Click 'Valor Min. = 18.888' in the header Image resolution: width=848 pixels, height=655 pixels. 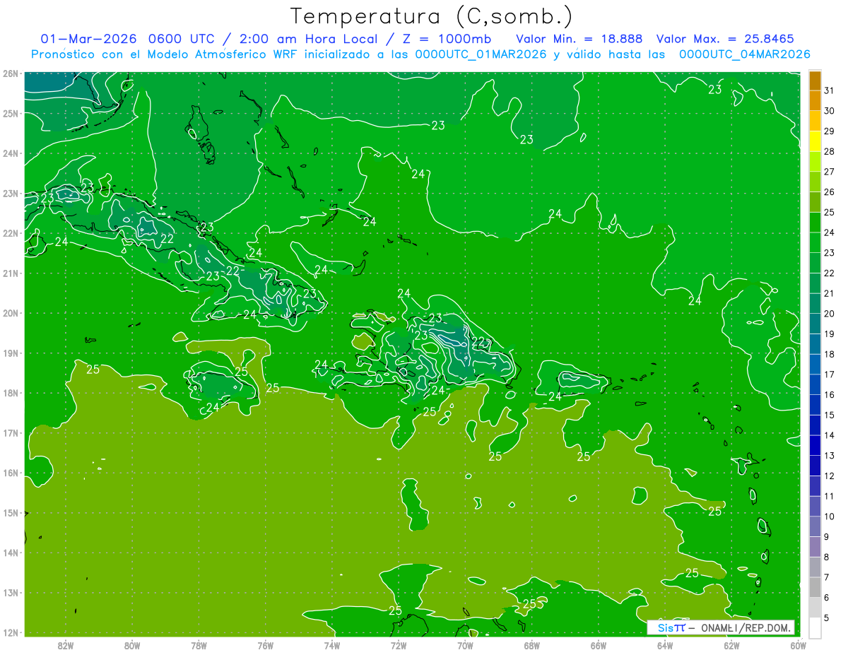(579, 38)
